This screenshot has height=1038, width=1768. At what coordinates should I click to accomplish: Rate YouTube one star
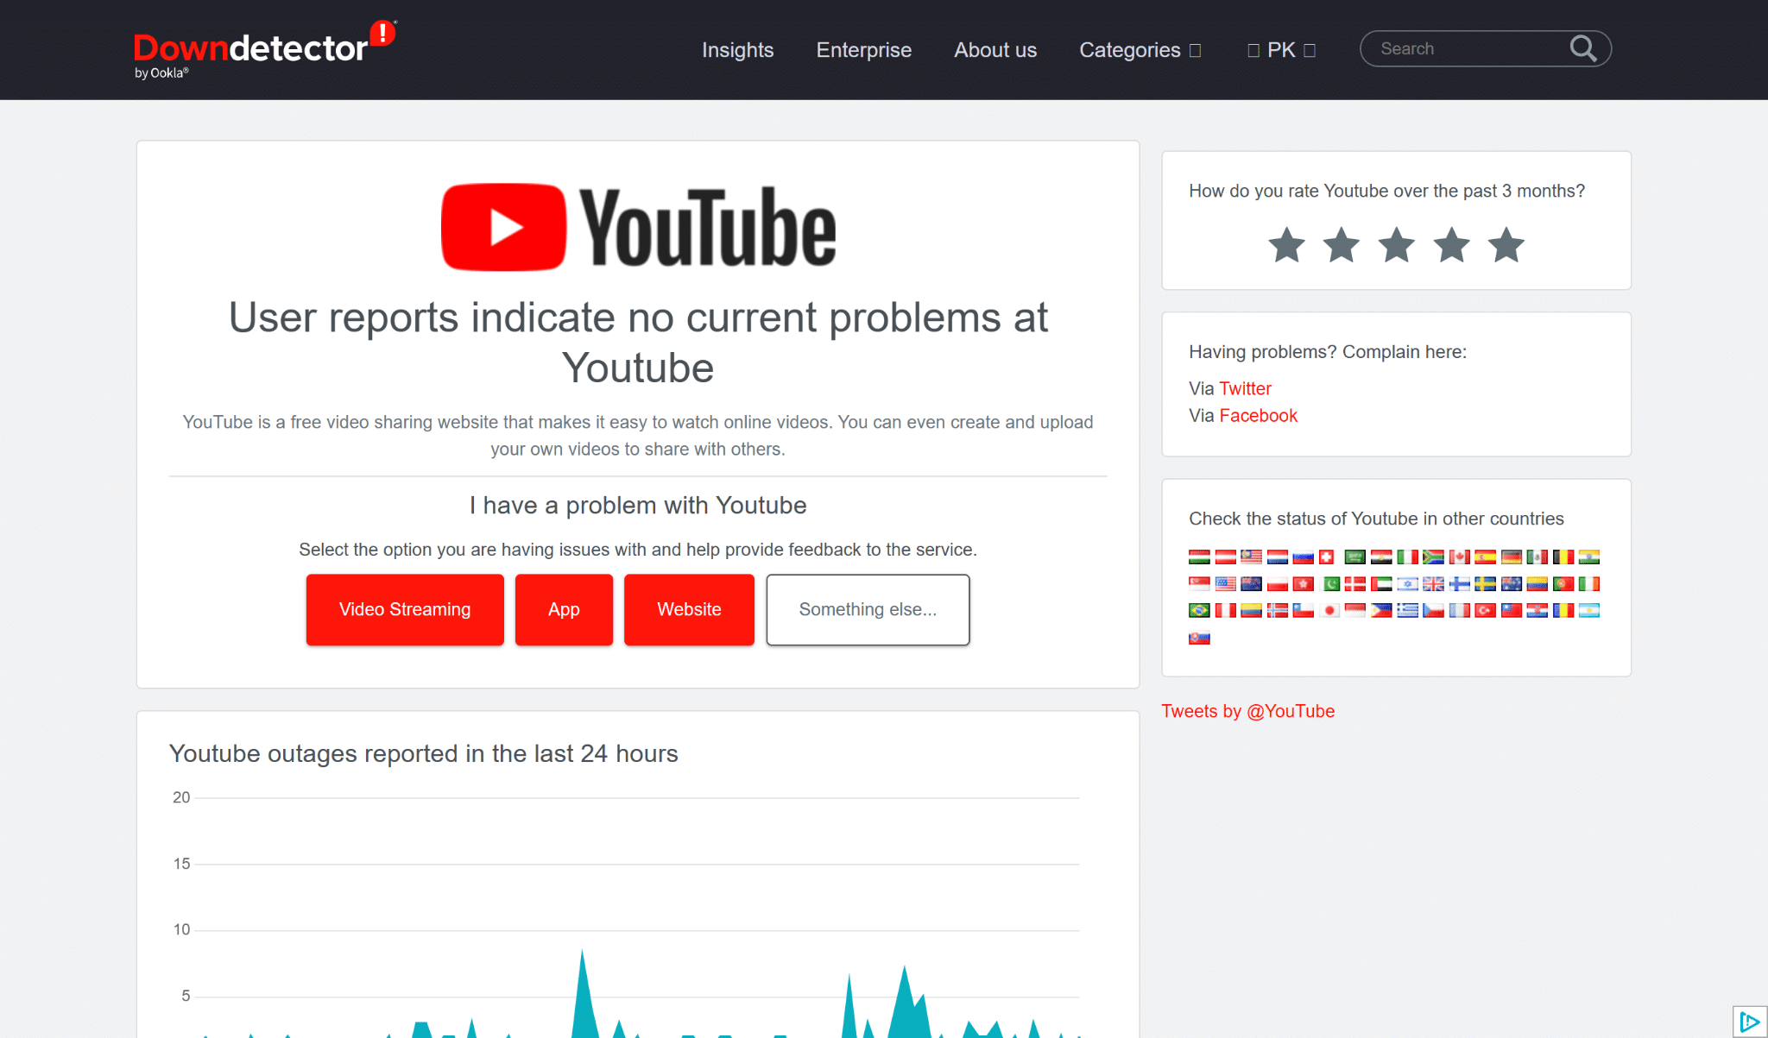click(1286, 245)
